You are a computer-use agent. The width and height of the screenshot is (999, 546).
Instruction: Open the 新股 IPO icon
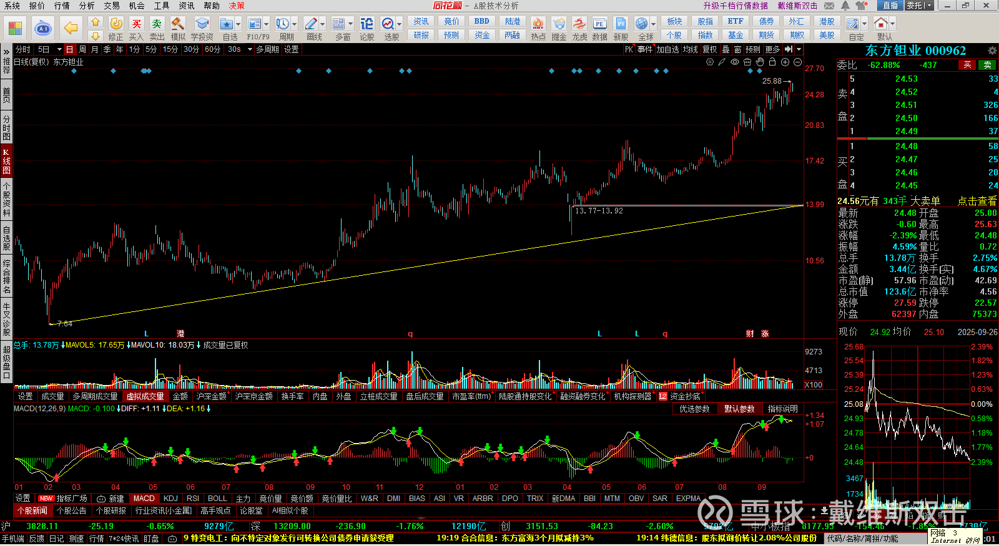[621, 24]
